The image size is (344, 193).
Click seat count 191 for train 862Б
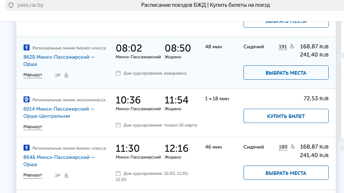tap(283, 47)
